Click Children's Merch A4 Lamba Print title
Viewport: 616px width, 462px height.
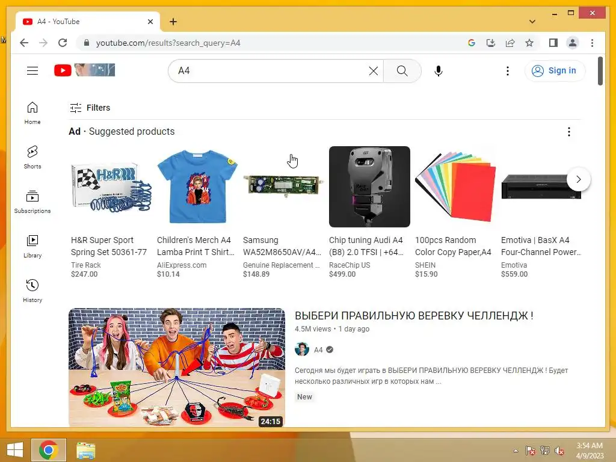196,246
